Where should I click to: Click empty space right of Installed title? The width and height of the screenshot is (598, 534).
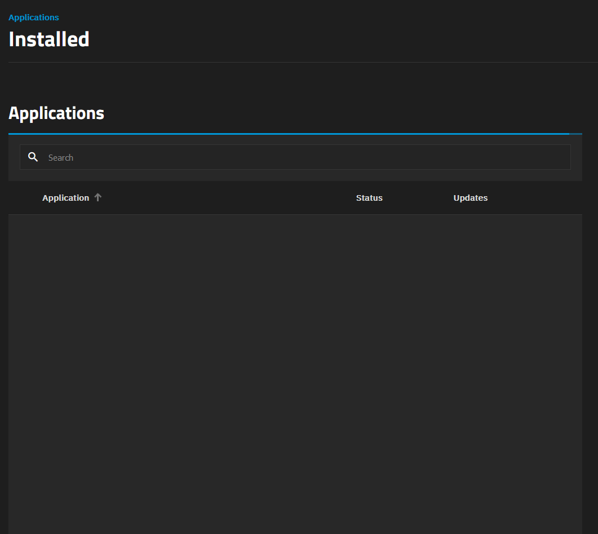[338, 39]
